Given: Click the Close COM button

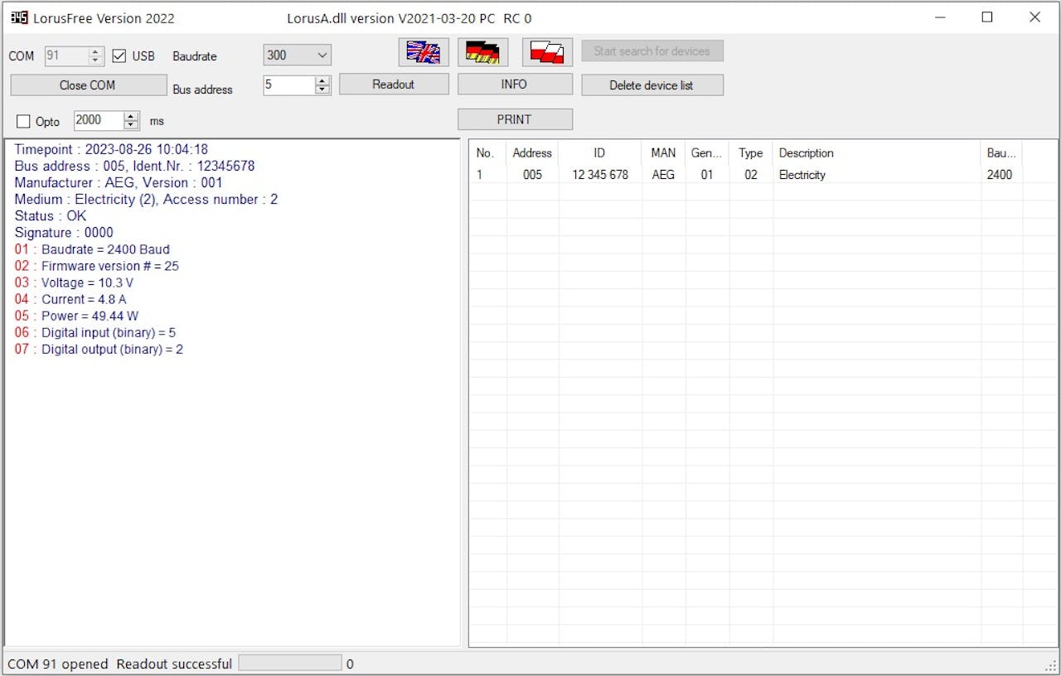Looking at the screenshot, I should coord(88,85).
